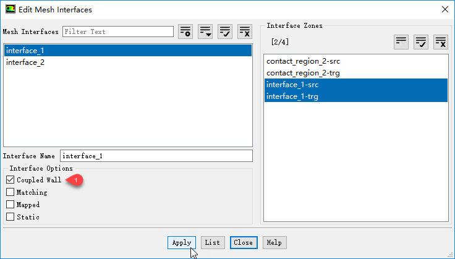Select contact_region_2-src in Interface Zones
Viewport: 455px width, 259px height.
pos(303,61)
